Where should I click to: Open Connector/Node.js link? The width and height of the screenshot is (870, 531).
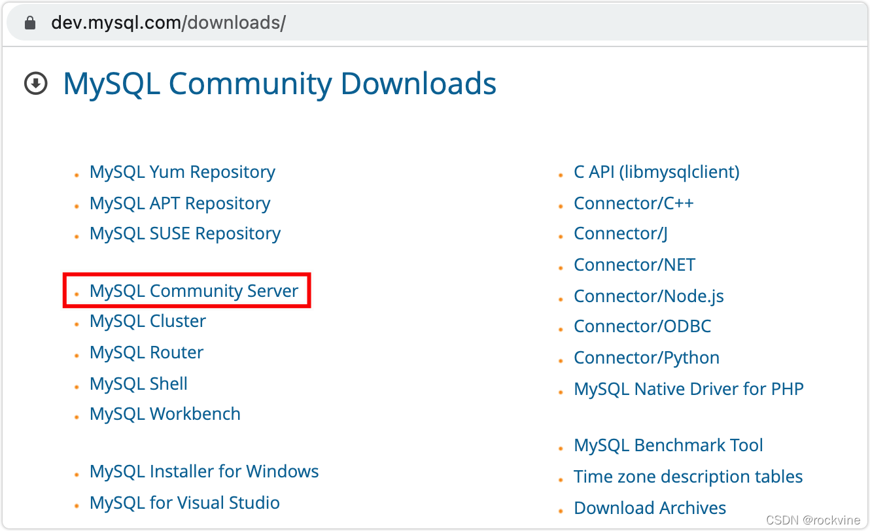point(649,296)
